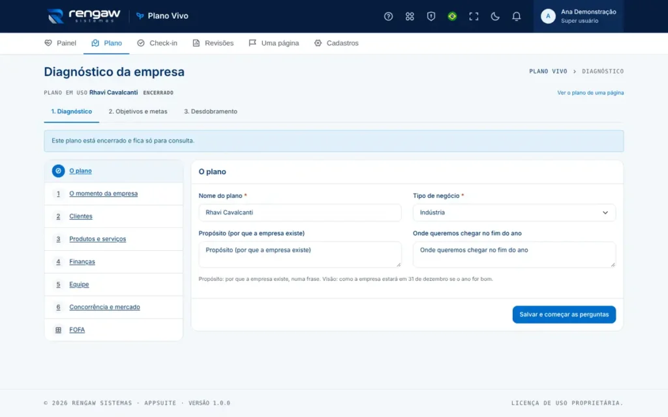Click the Rhavi Cavalcanti plan name text
668x417 pixels.
click(114, 93)
